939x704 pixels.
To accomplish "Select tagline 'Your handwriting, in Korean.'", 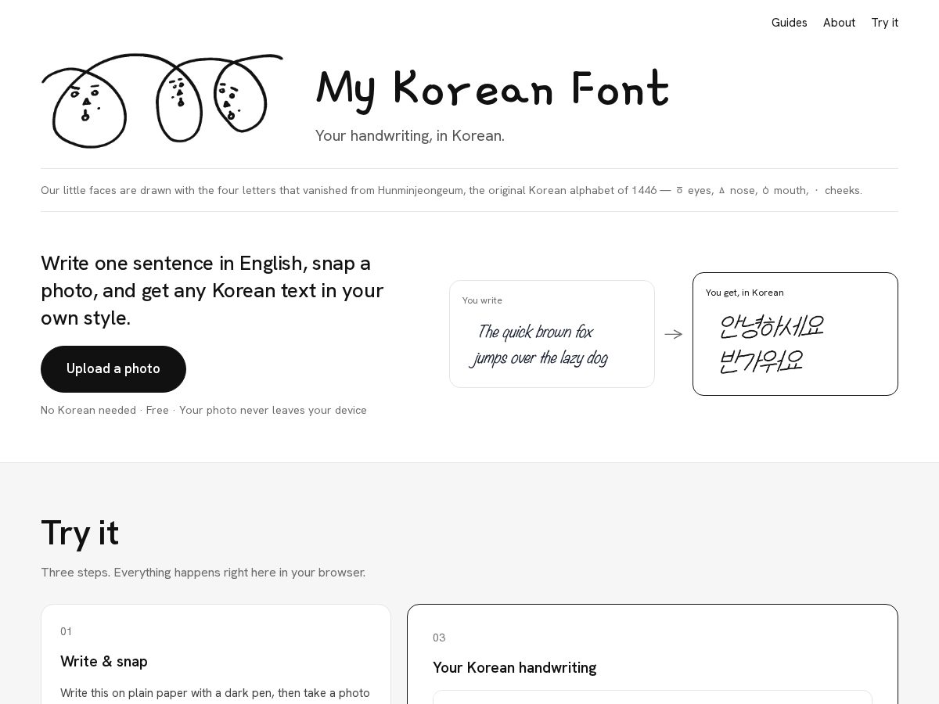I will point(410,136).
